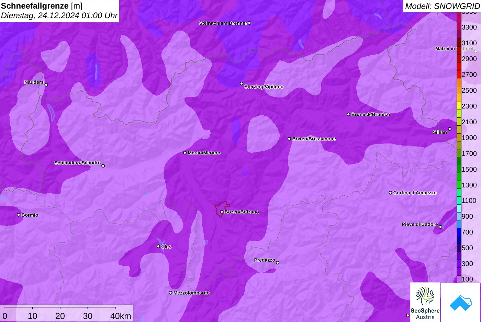Click the Brixen/Bressanone label text

point(314,139)
